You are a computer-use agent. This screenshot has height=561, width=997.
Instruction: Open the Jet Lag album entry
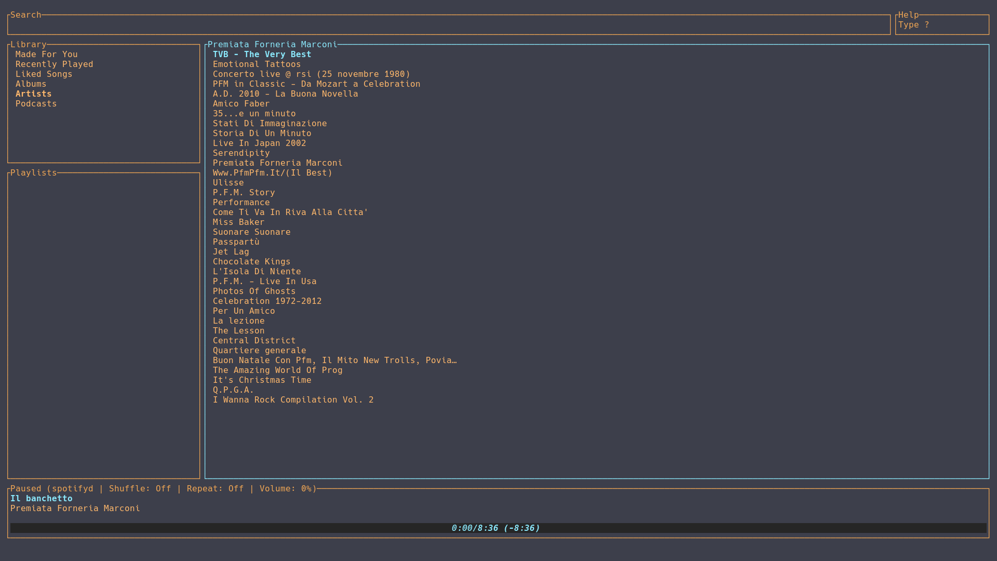tap(231, 252)
